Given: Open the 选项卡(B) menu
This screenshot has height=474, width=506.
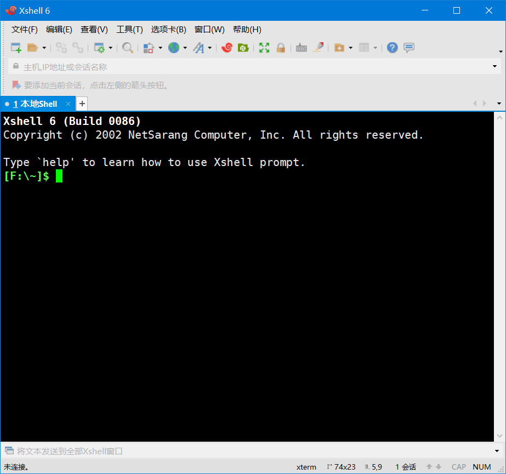Looking at the screenshot, I should (x=168, y=30).
